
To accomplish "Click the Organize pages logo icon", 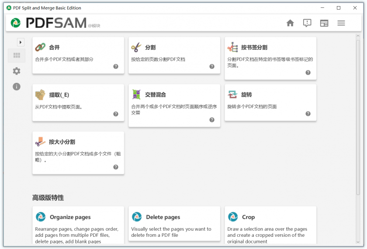I will coord(41,217).
